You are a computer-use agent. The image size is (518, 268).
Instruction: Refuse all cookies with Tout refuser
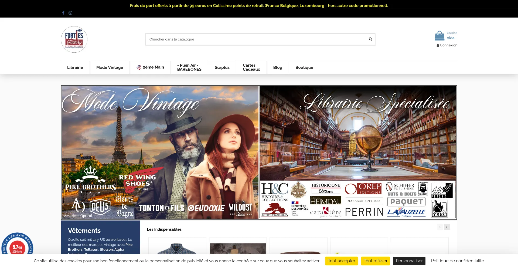coord(375,261)
